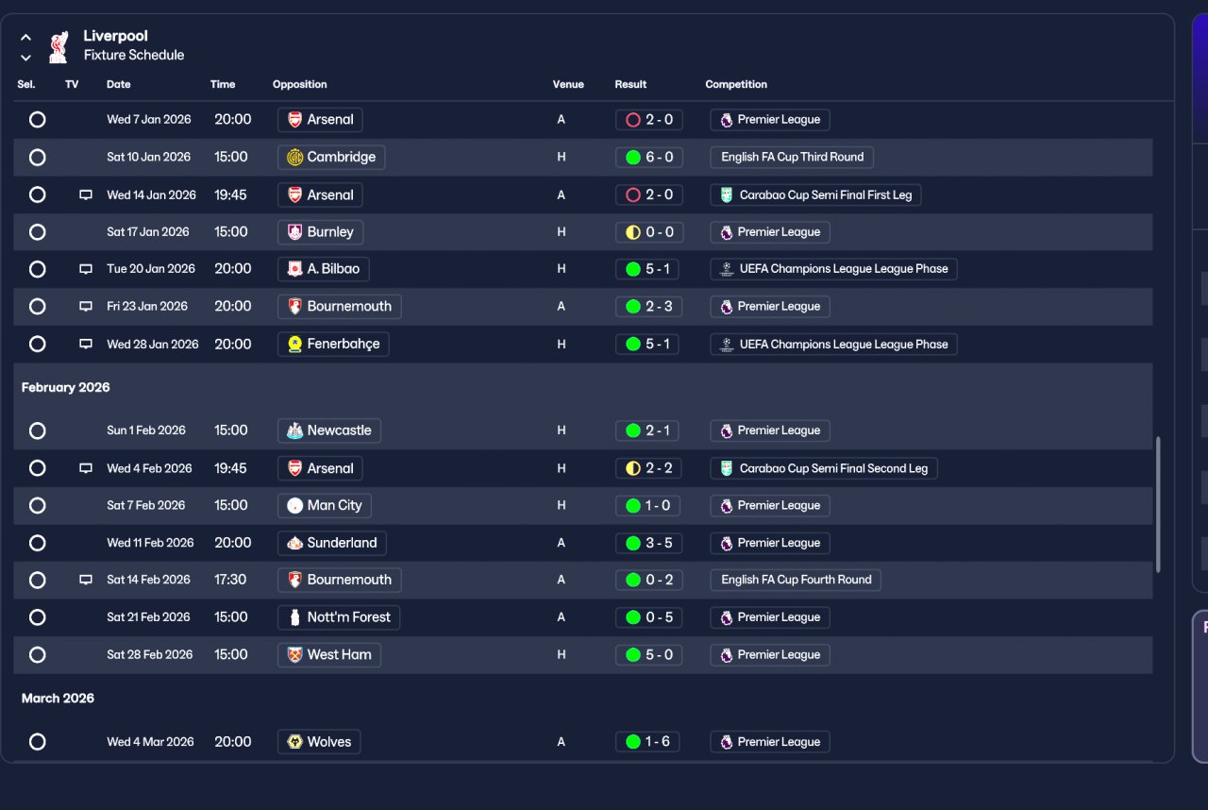The image size is (1208, 810).
Task: Click the February 2026 month heading
Action: coord(66,387)
